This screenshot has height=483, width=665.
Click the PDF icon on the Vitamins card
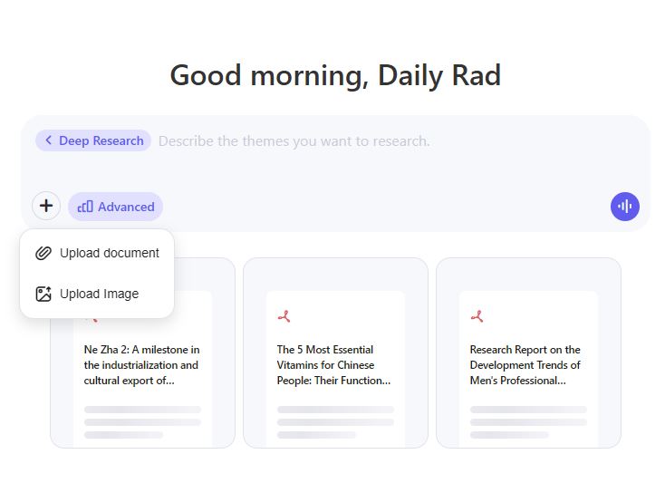[x=284, y=316]
